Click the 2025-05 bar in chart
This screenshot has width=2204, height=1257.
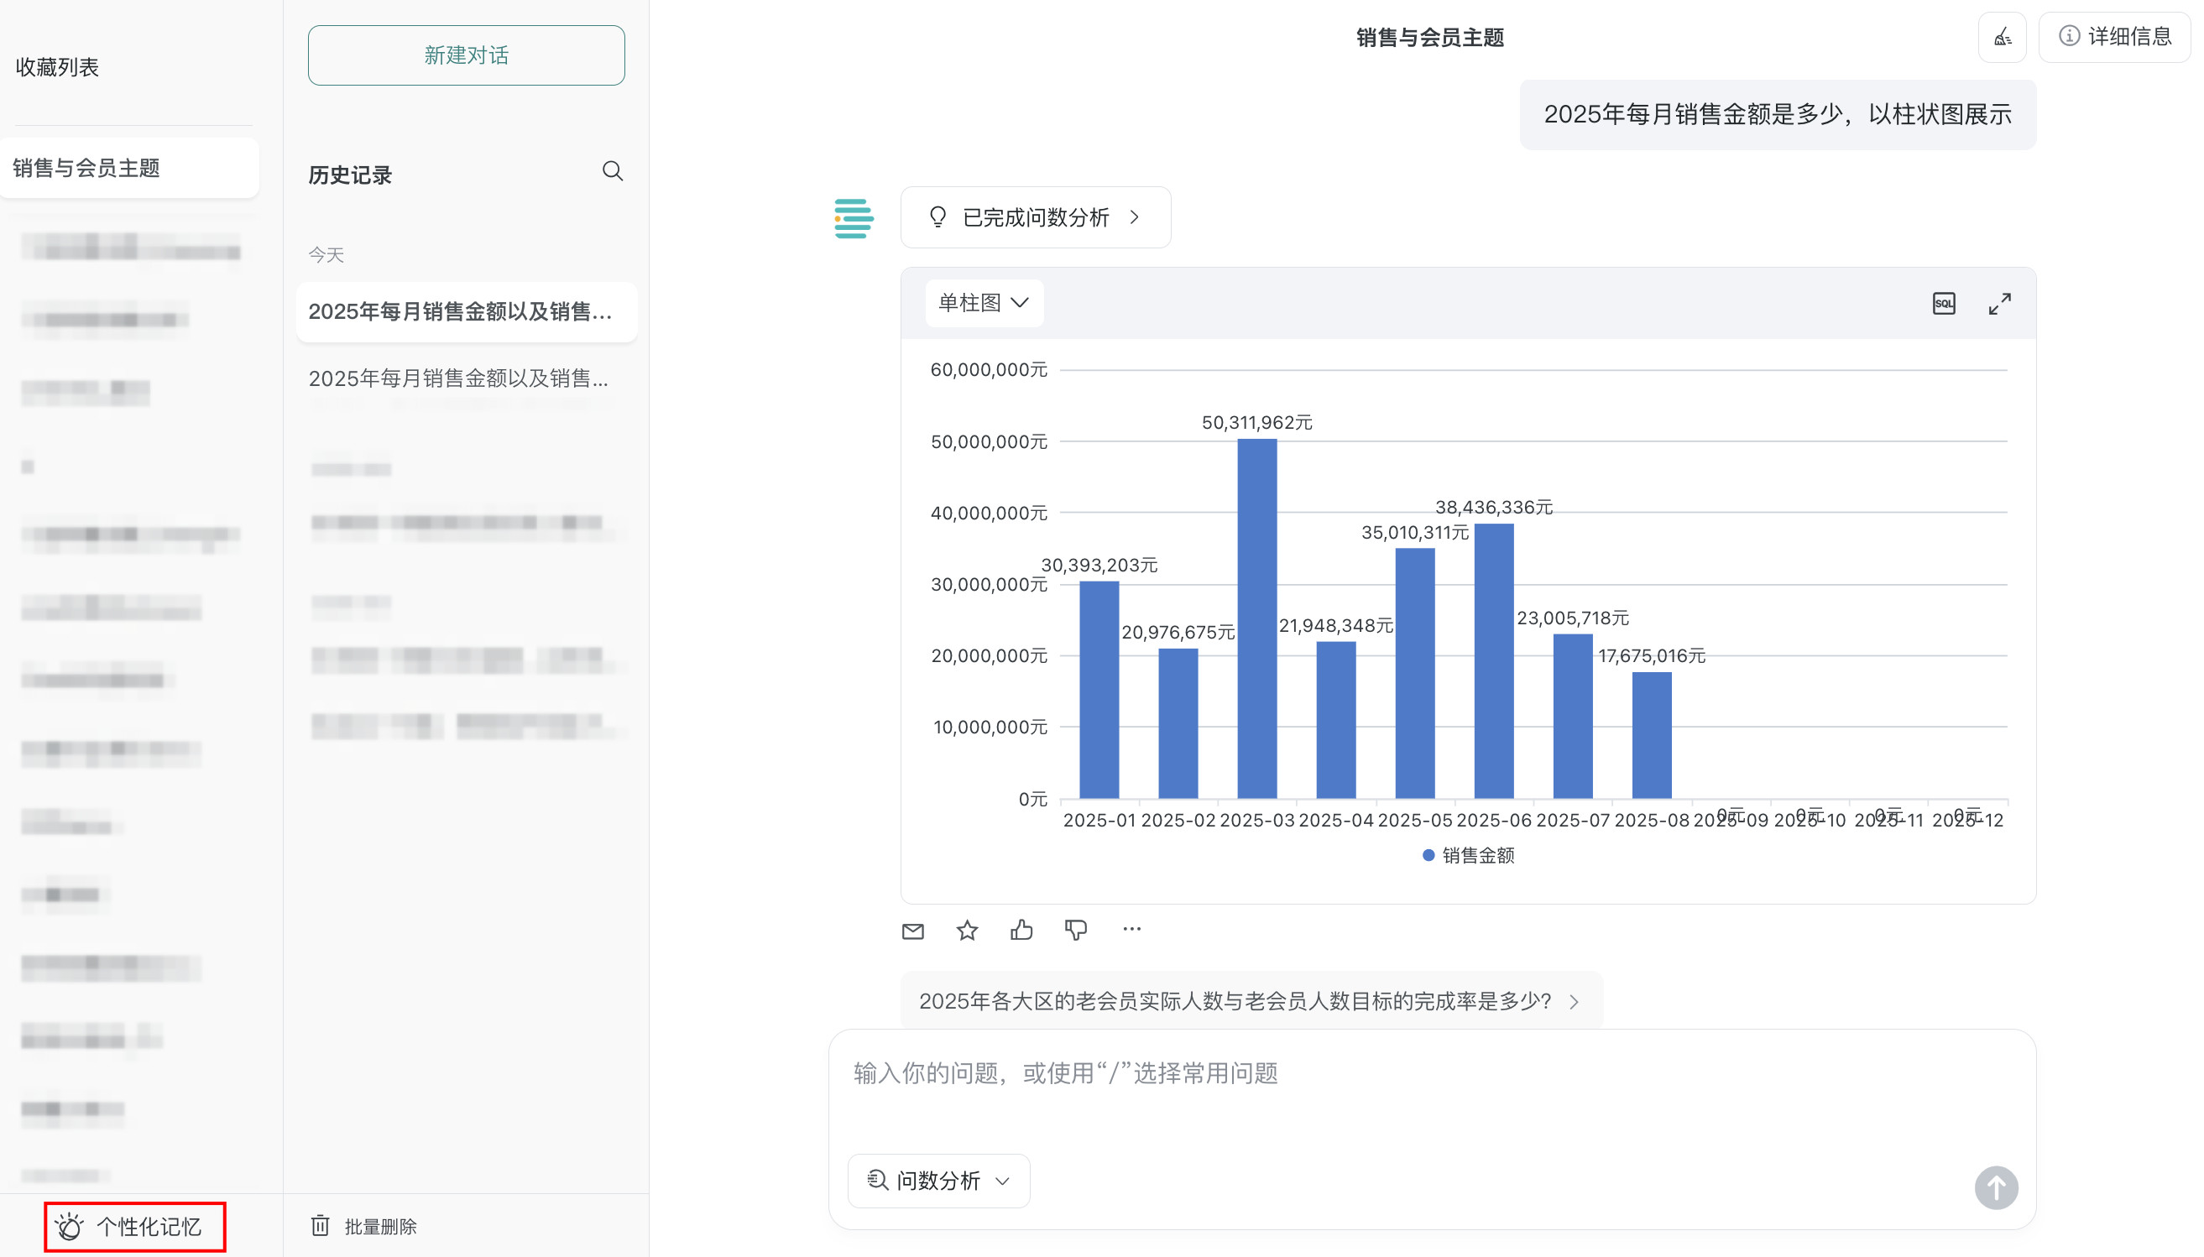pos(1415,673)
